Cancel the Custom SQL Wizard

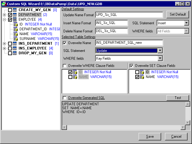176,136
